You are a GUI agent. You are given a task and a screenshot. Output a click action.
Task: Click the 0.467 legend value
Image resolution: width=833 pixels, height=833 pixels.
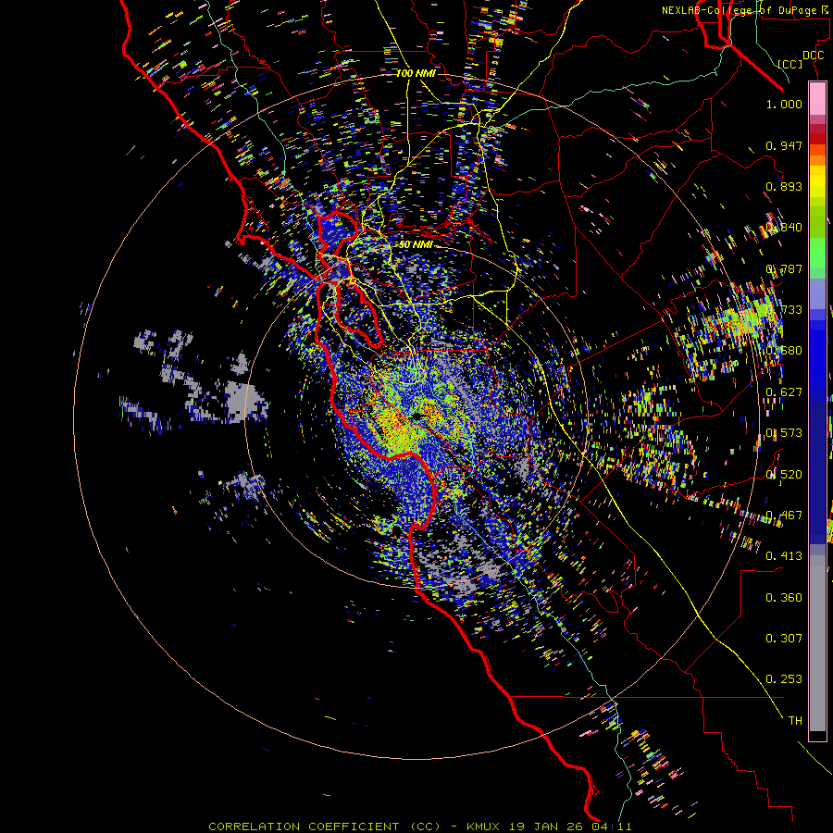coord(784,516)
